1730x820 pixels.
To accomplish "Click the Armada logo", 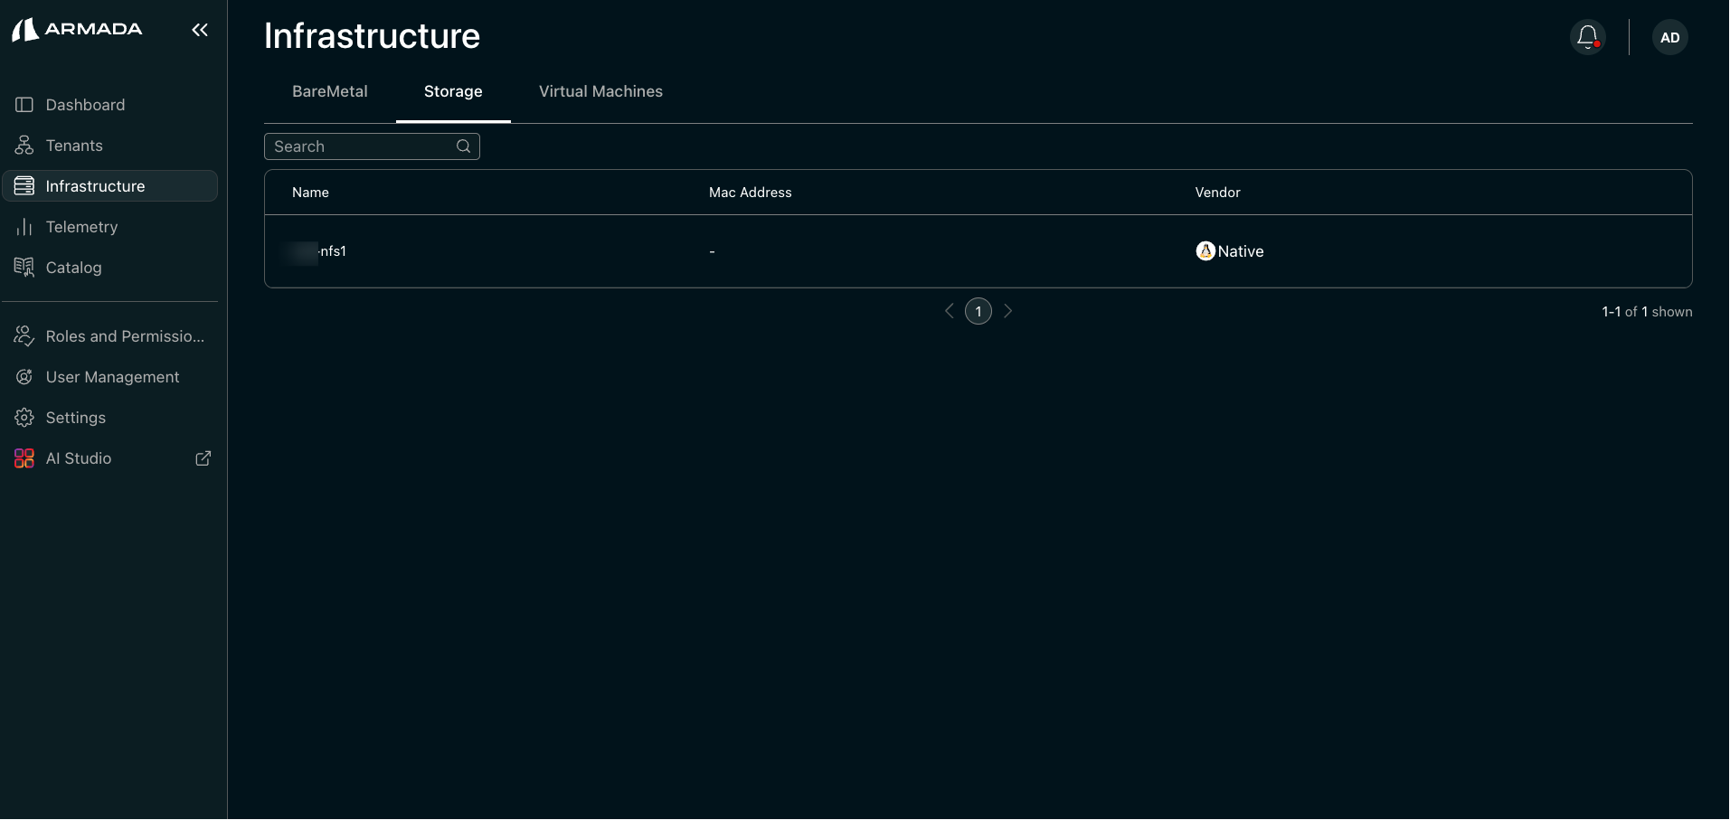I will (77, 30).
